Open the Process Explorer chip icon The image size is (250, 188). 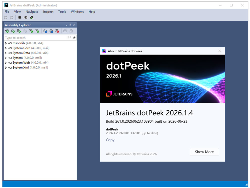[19, 17]
